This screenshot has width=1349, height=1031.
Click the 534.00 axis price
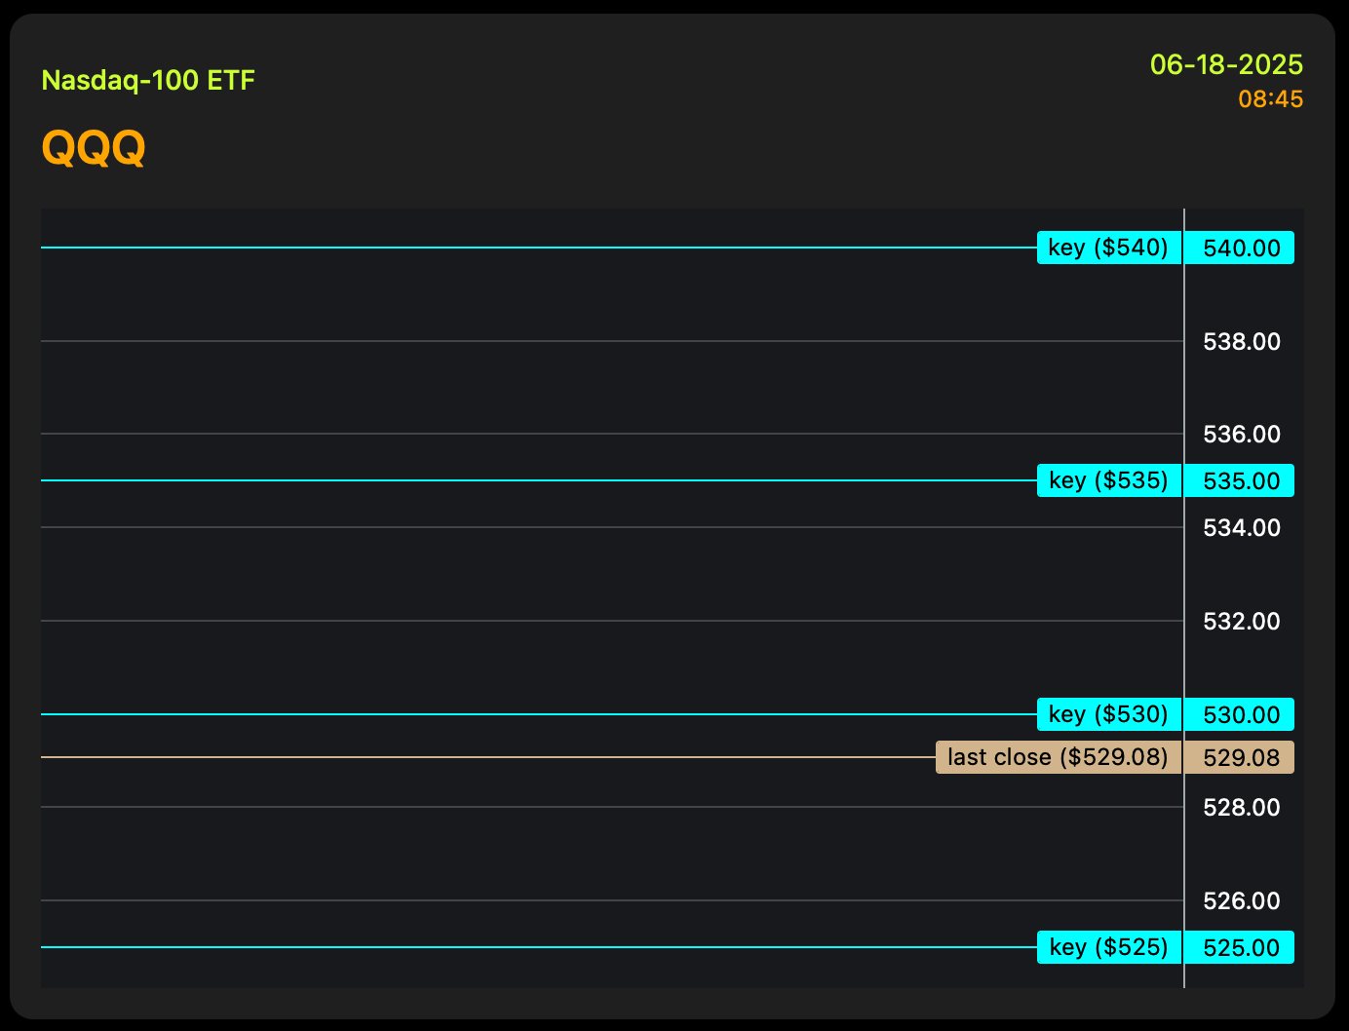click(1242, 527)
